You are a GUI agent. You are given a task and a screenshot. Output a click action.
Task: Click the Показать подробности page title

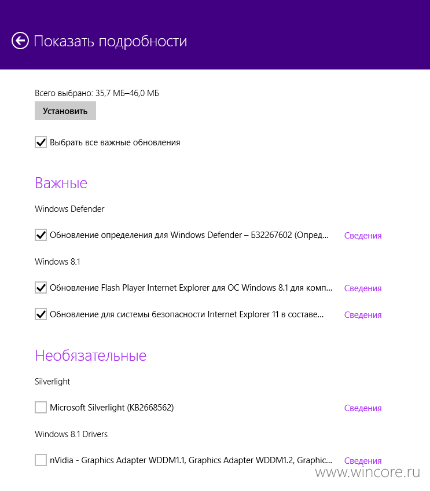[110, 41]
